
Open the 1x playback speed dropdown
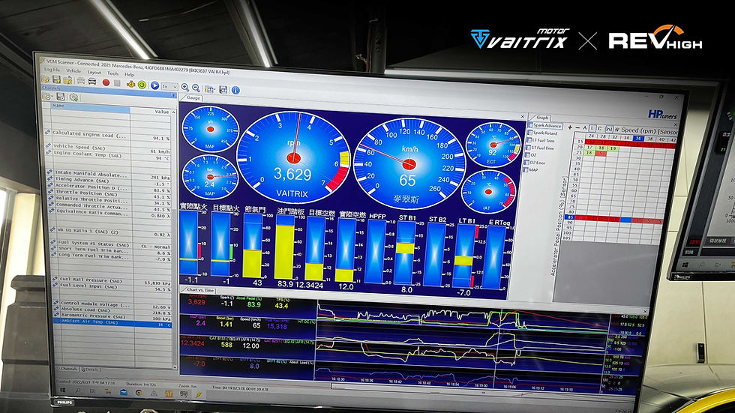[169, 87]
